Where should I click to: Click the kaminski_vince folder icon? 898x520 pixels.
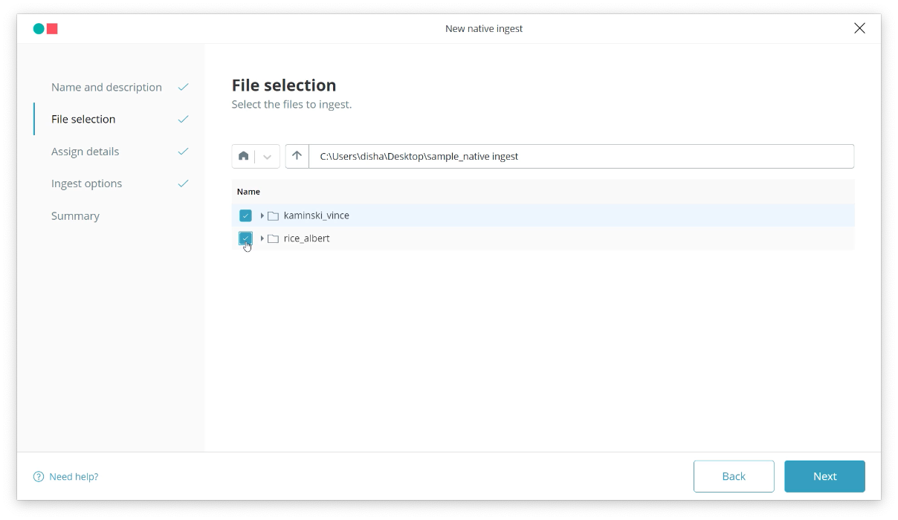pyautogui.click(x=273, y=215)
